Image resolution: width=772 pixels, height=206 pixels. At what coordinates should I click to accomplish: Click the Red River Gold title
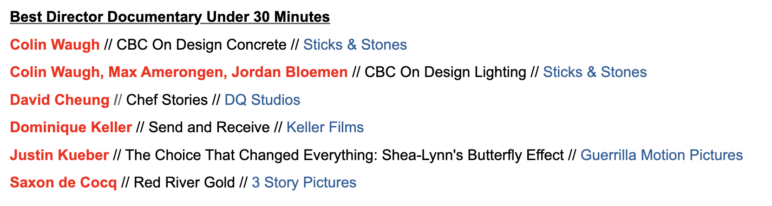point(184,182)
